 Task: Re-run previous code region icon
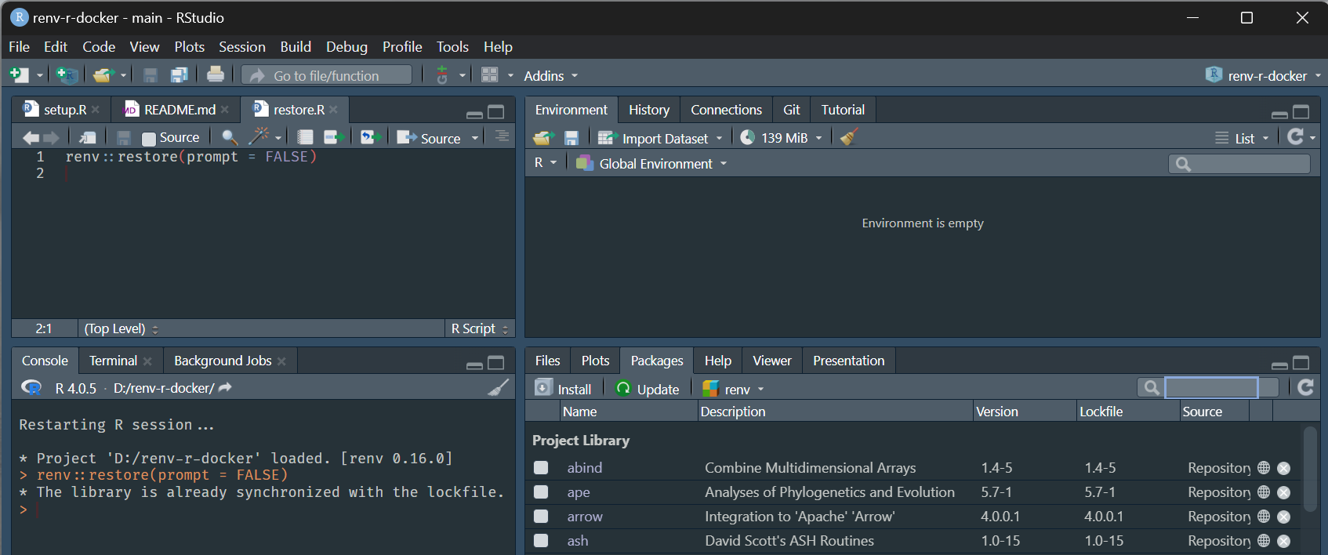tap(371, 137)
